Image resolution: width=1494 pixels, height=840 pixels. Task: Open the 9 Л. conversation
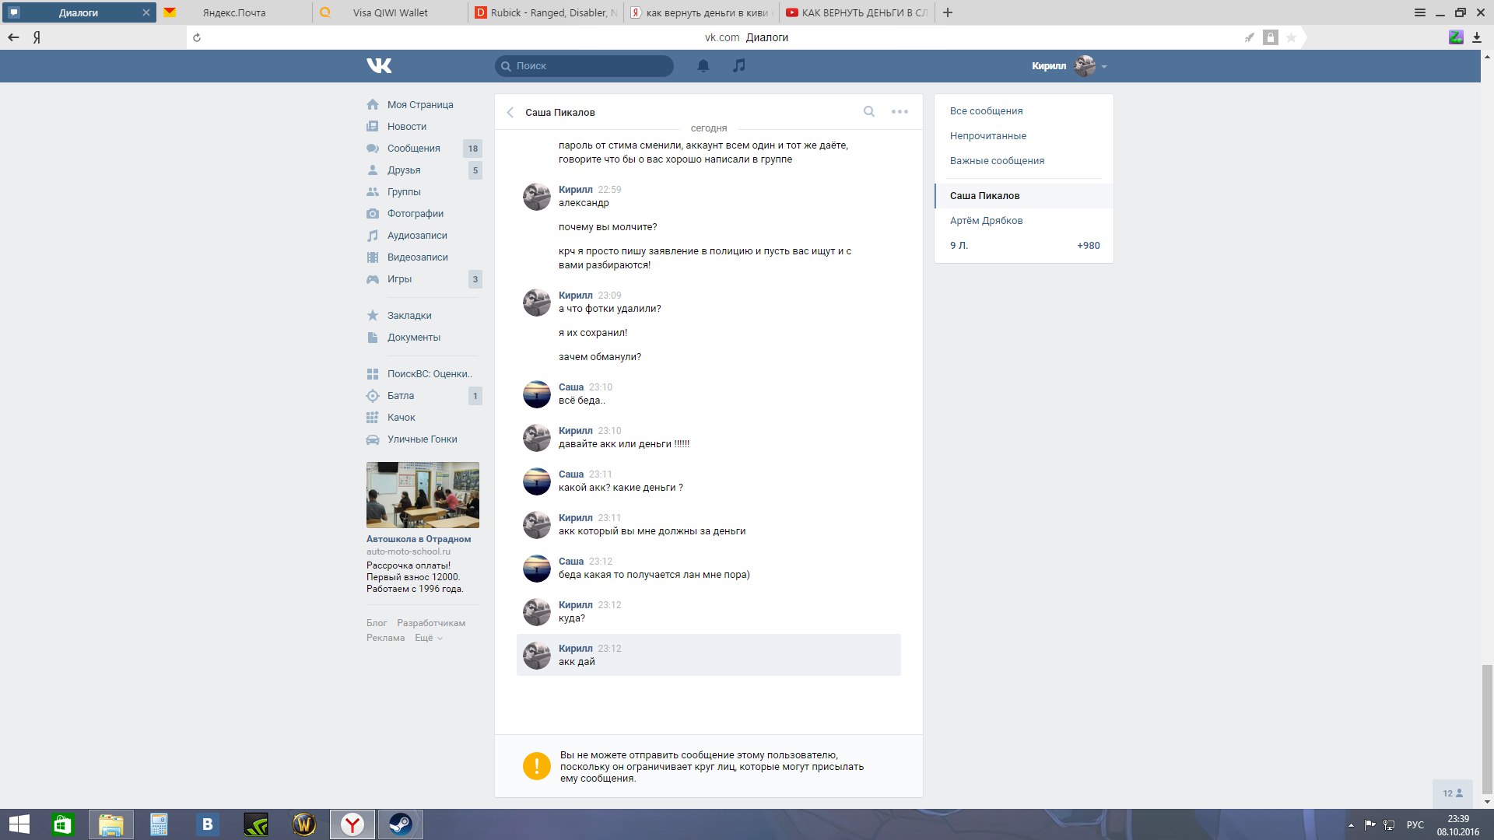click(1023, 246)
